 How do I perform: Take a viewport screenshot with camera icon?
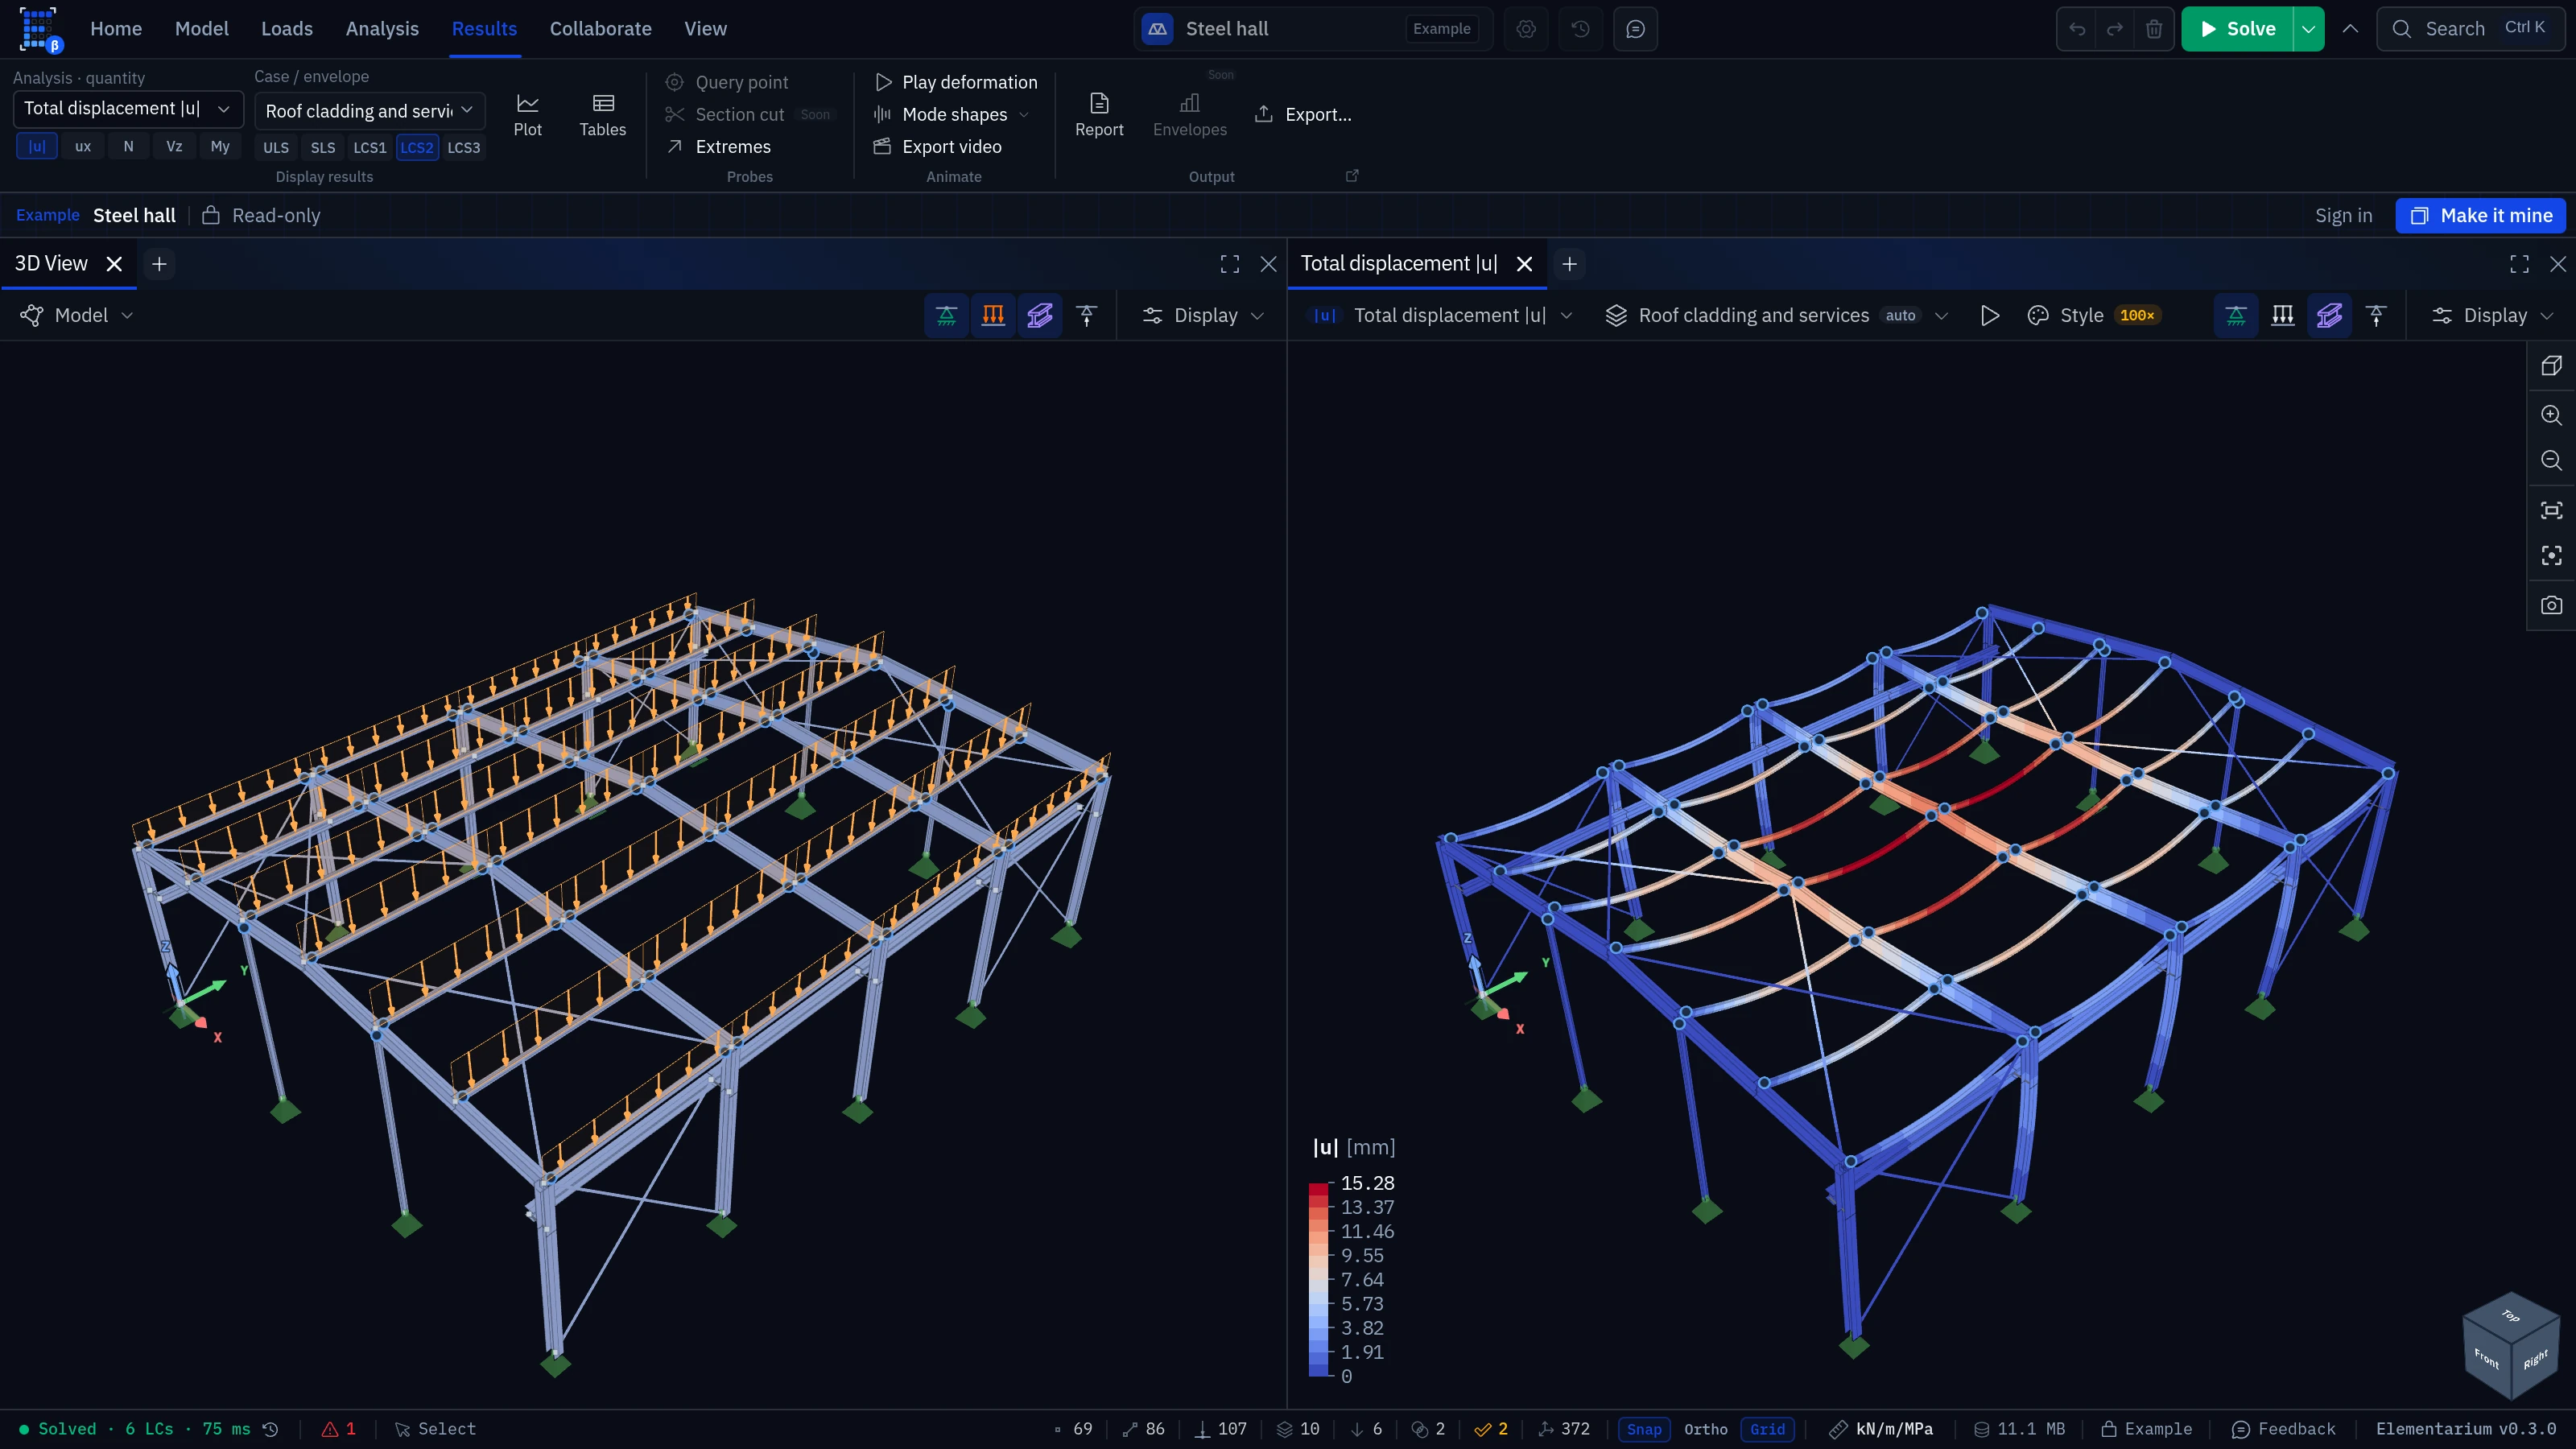[x=2551, y=605]
